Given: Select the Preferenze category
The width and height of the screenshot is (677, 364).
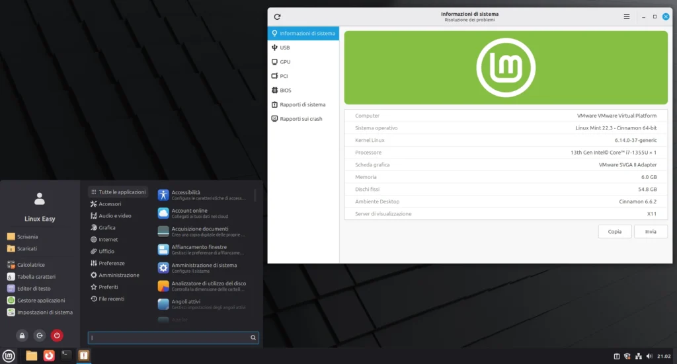Looking at the screenshot, I should point(118,263).
